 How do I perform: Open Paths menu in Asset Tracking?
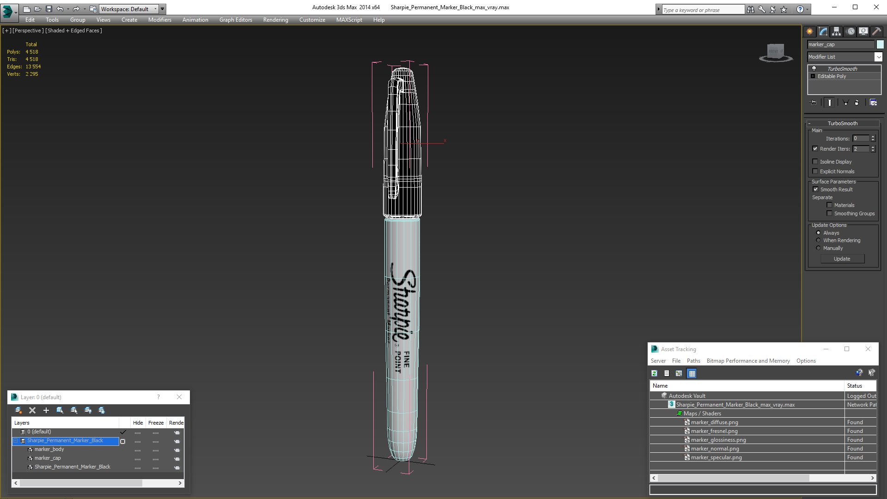click(693, 361)
